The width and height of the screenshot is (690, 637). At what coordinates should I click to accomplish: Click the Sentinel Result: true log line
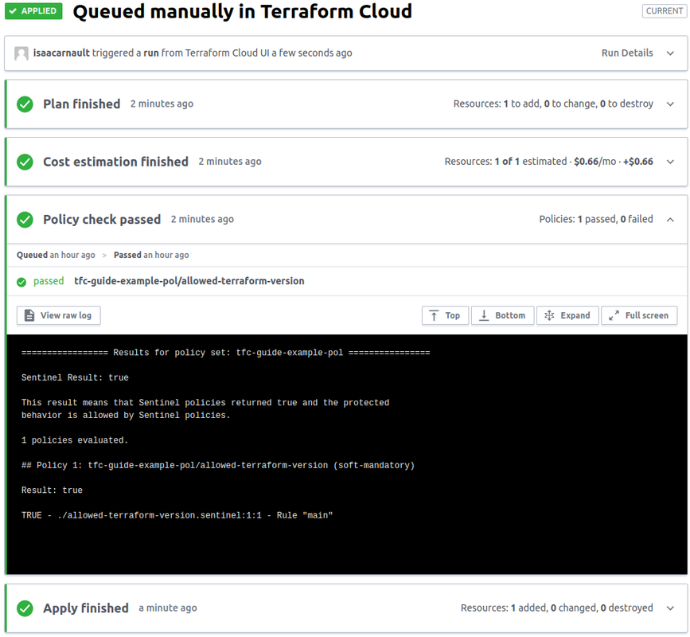coord(75,377)
